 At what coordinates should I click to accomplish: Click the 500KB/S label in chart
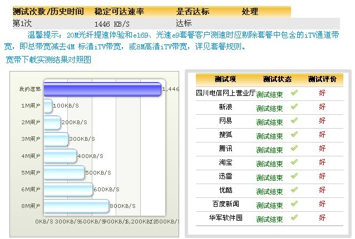tap(98, 172)
